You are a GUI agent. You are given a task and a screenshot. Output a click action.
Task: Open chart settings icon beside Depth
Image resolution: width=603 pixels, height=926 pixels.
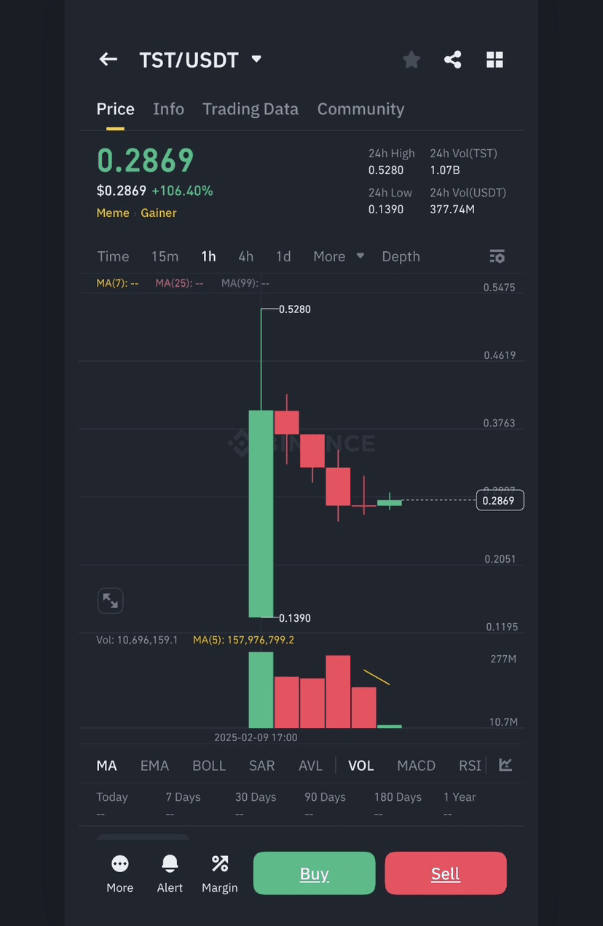497,256
